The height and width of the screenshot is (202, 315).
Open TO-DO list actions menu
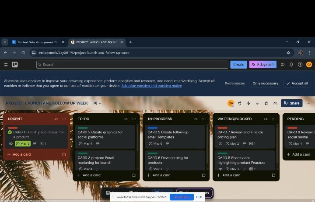[134, 119]
